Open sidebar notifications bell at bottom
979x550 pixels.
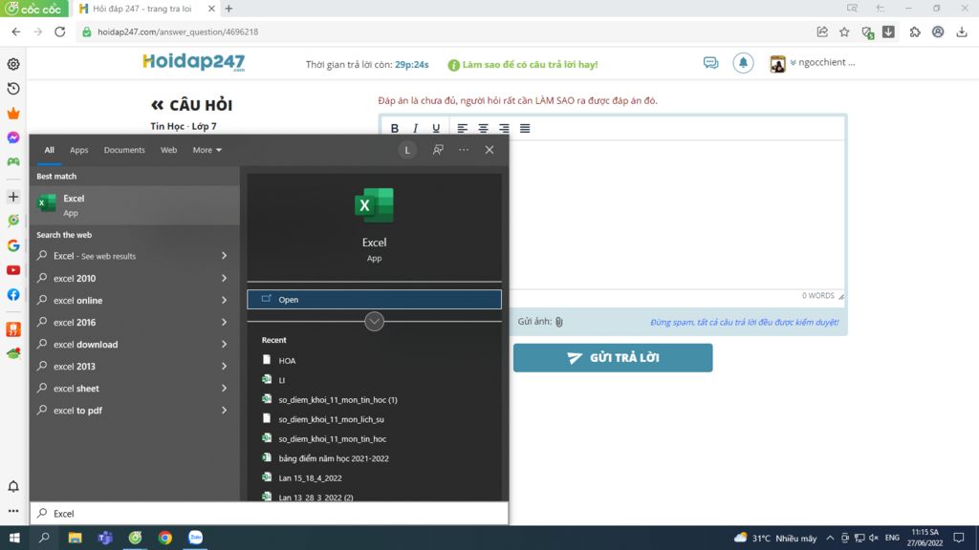[13, 486]
